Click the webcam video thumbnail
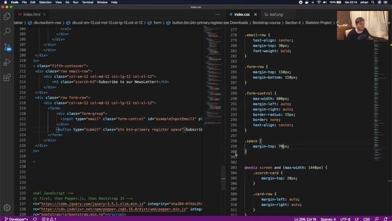The width and height of the screenshot is (392, 221). coord(363,25)
